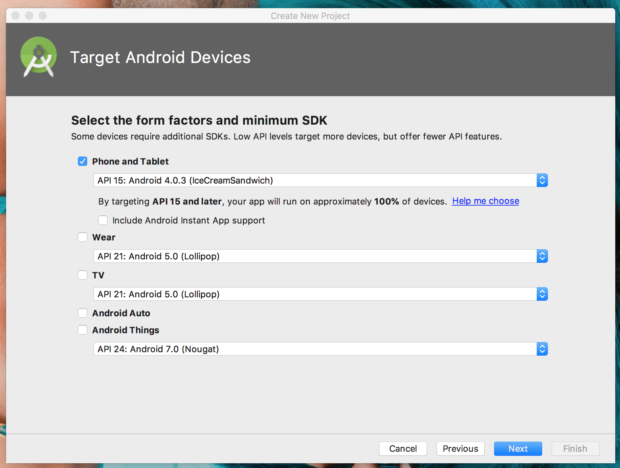Check the Wear form factor checkbox

pos(83,237)
